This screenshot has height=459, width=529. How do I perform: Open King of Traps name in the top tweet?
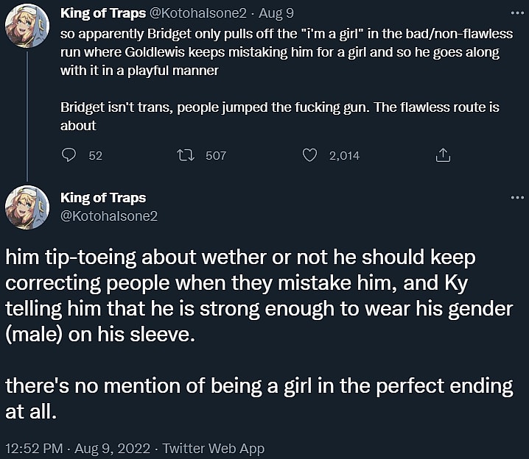tap(103, 13)
